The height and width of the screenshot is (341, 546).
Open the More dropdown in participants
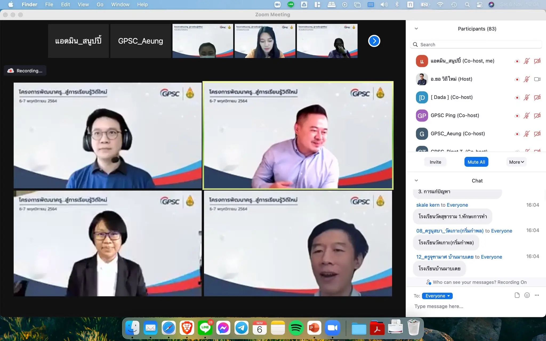pyautogui.click(x=516, y=162)
